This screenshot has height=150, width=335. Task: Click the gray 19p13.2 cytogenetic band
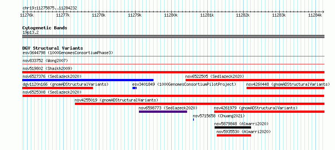pos(173,36)
